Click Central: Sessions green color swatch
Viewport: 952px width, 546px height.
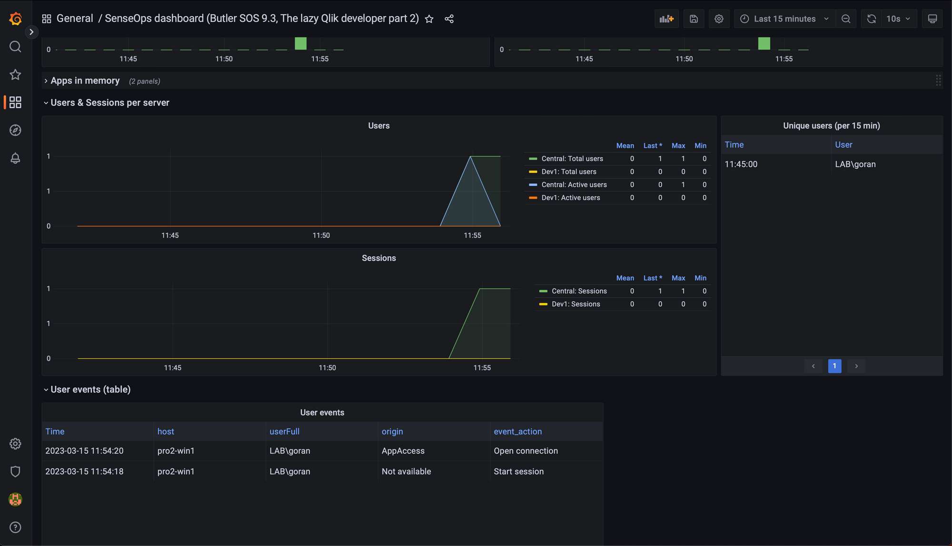point(543,291)
